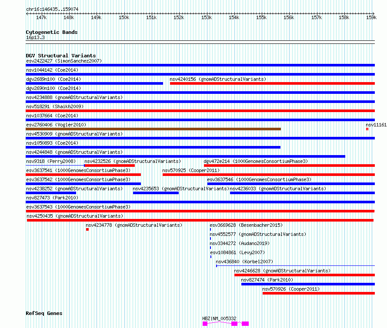This screenshot has height=328, width=387.
Task: Click the blue nsv4235653 variant bar
Action: pyautogui.click(x=156, y=193)
